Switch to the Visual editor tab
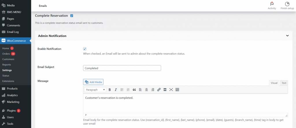The height and width of the screenshot is (128, 296). [274, 83]
